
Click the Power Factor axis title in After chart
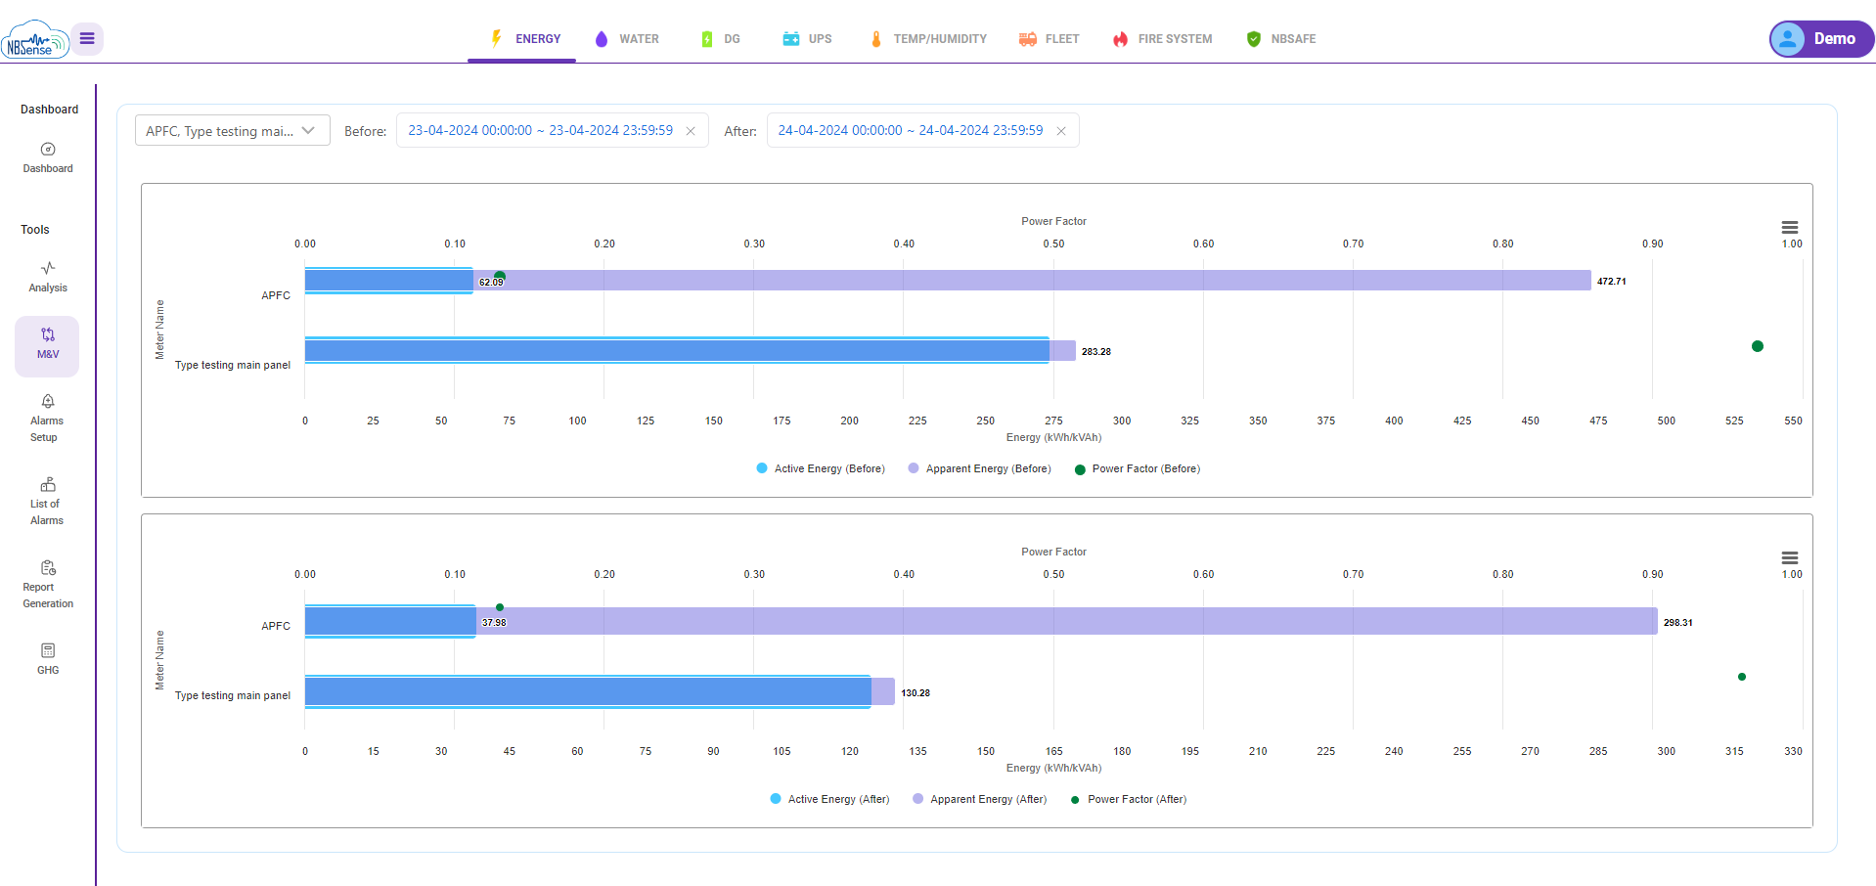tap(1053, 552)
